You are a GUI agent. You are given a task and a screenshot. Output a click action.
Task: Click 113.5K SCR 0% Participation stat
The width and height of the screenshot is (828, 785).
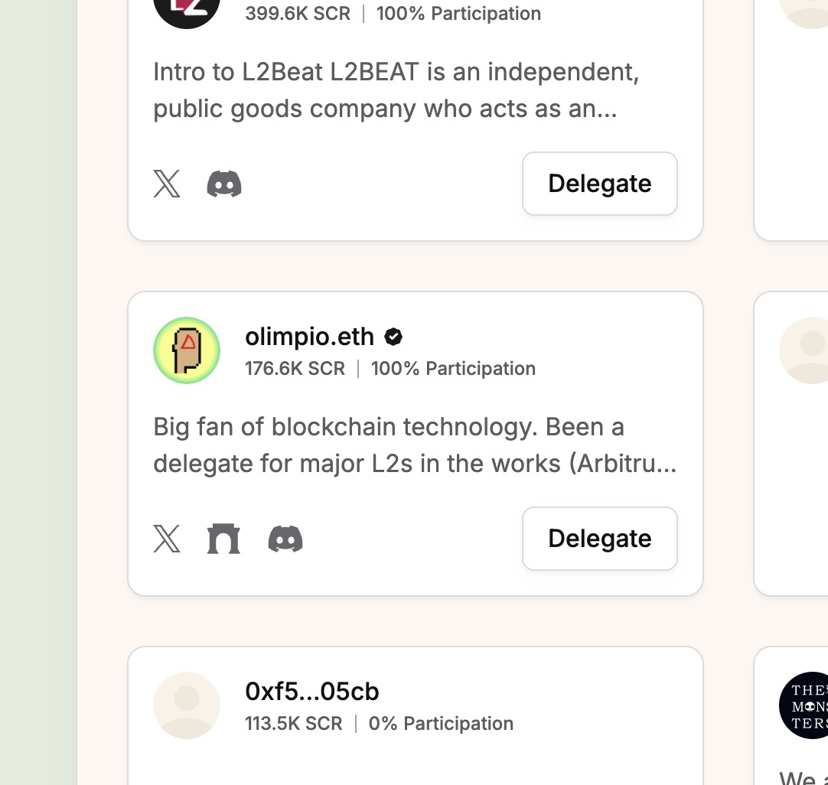pyautogui.click(x=379, y=723)
